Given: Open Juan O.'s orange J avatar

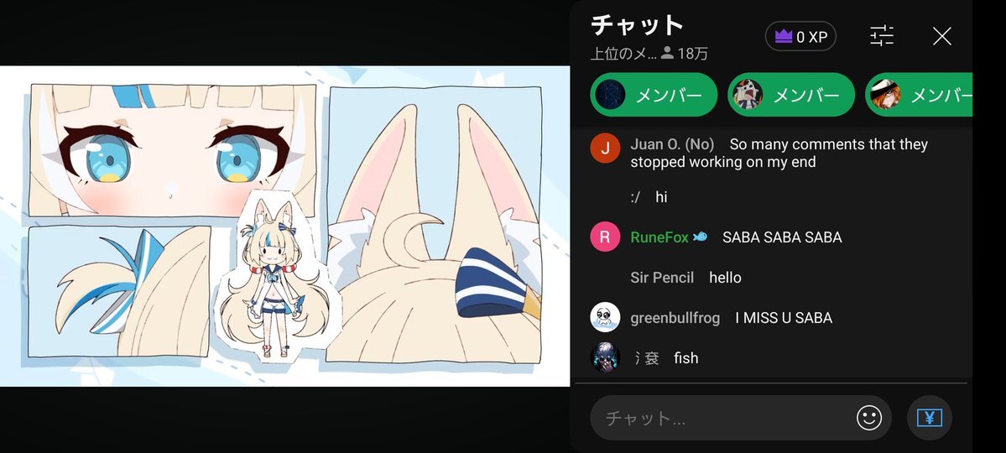Looking at the screenshot, I should pyautogui.click(x=605, y=148).
